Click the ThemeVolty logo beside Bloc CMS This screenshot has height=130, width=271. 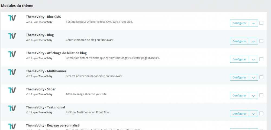click(12, 18)
